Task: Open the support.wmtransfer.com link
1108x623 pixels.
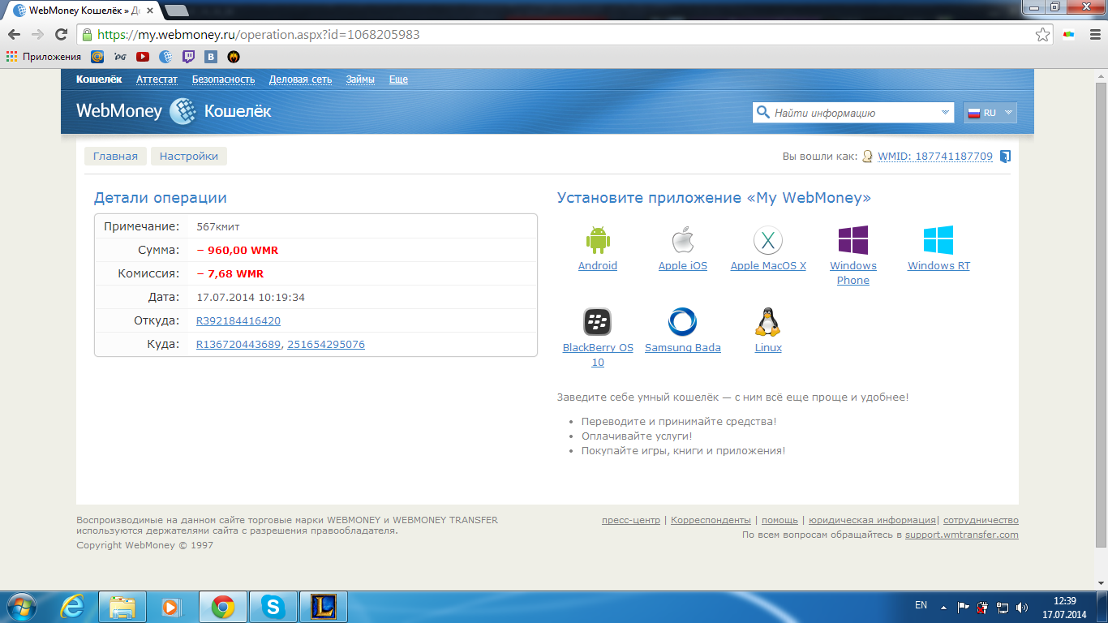Action: 962,535
